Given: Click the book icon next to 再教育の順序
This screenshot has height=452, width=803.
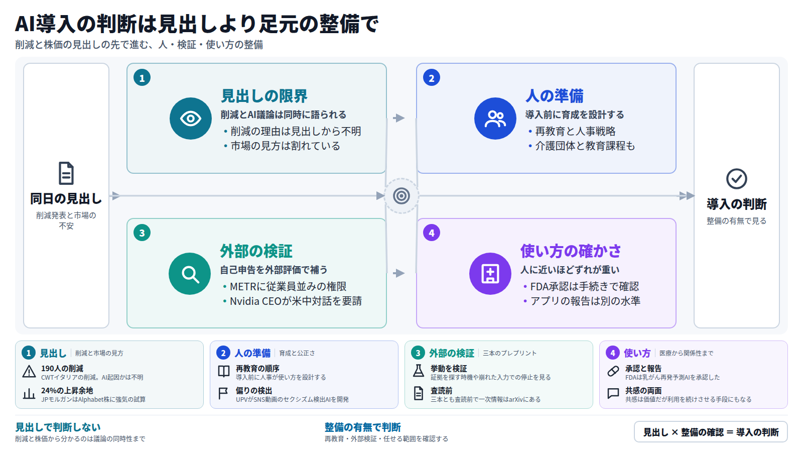Looking at the screenshot, I should point(224,372).
